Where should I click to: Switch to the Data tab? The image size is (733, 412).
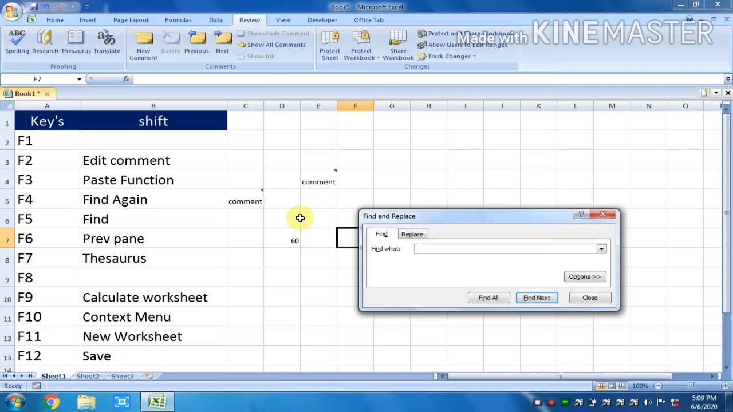point(216,20)
